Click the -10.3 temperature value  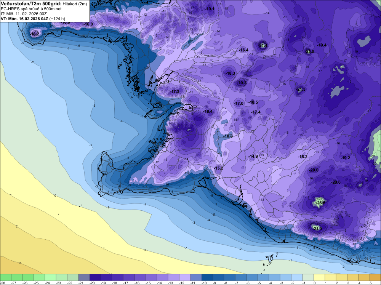[228, 136]
